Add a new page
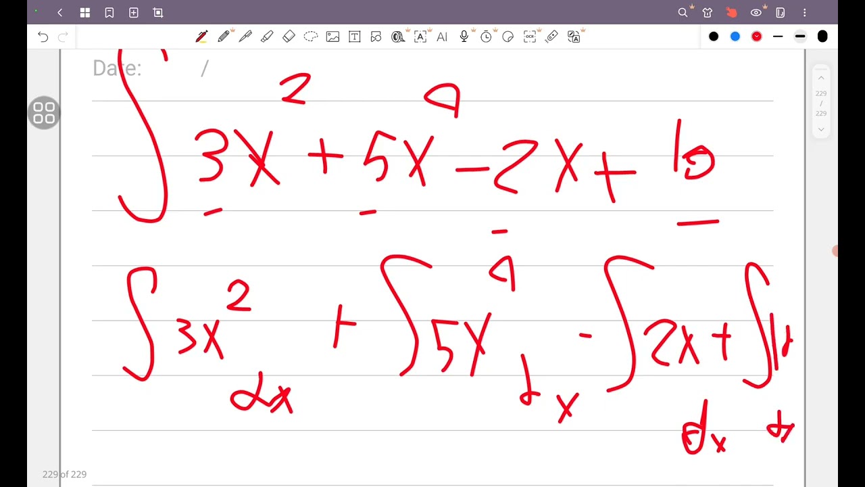 point(134,12)
